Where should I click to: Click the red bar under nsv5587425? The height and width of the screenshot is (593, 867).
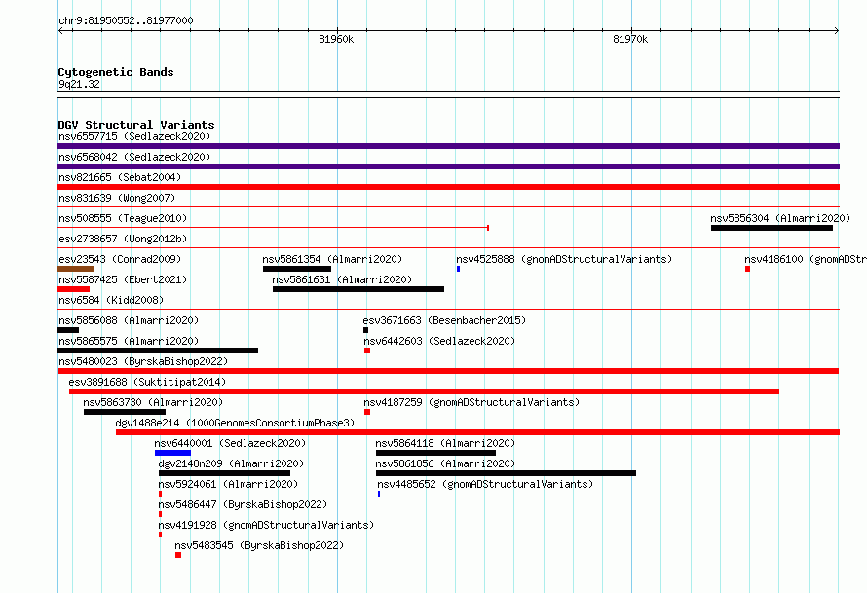[x=73, y=289]
